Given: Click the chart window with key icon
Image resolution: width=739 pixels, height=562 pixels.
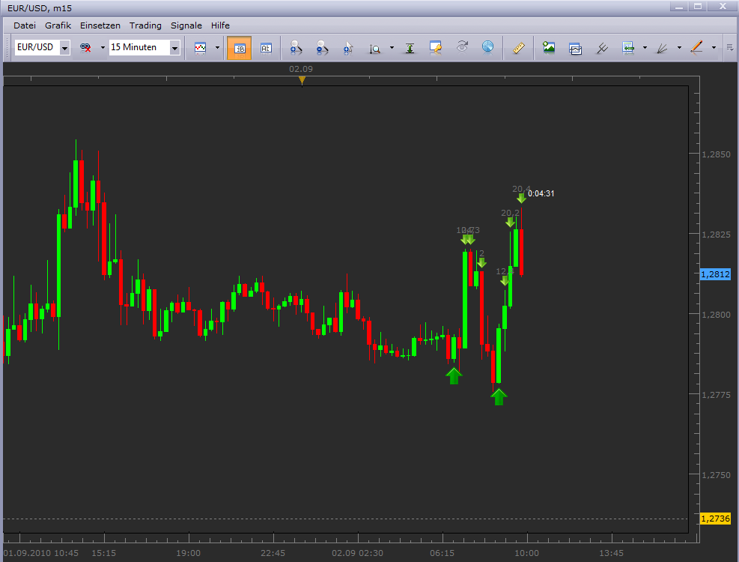Looking at the screenshot, I should (x=436, y=47).
